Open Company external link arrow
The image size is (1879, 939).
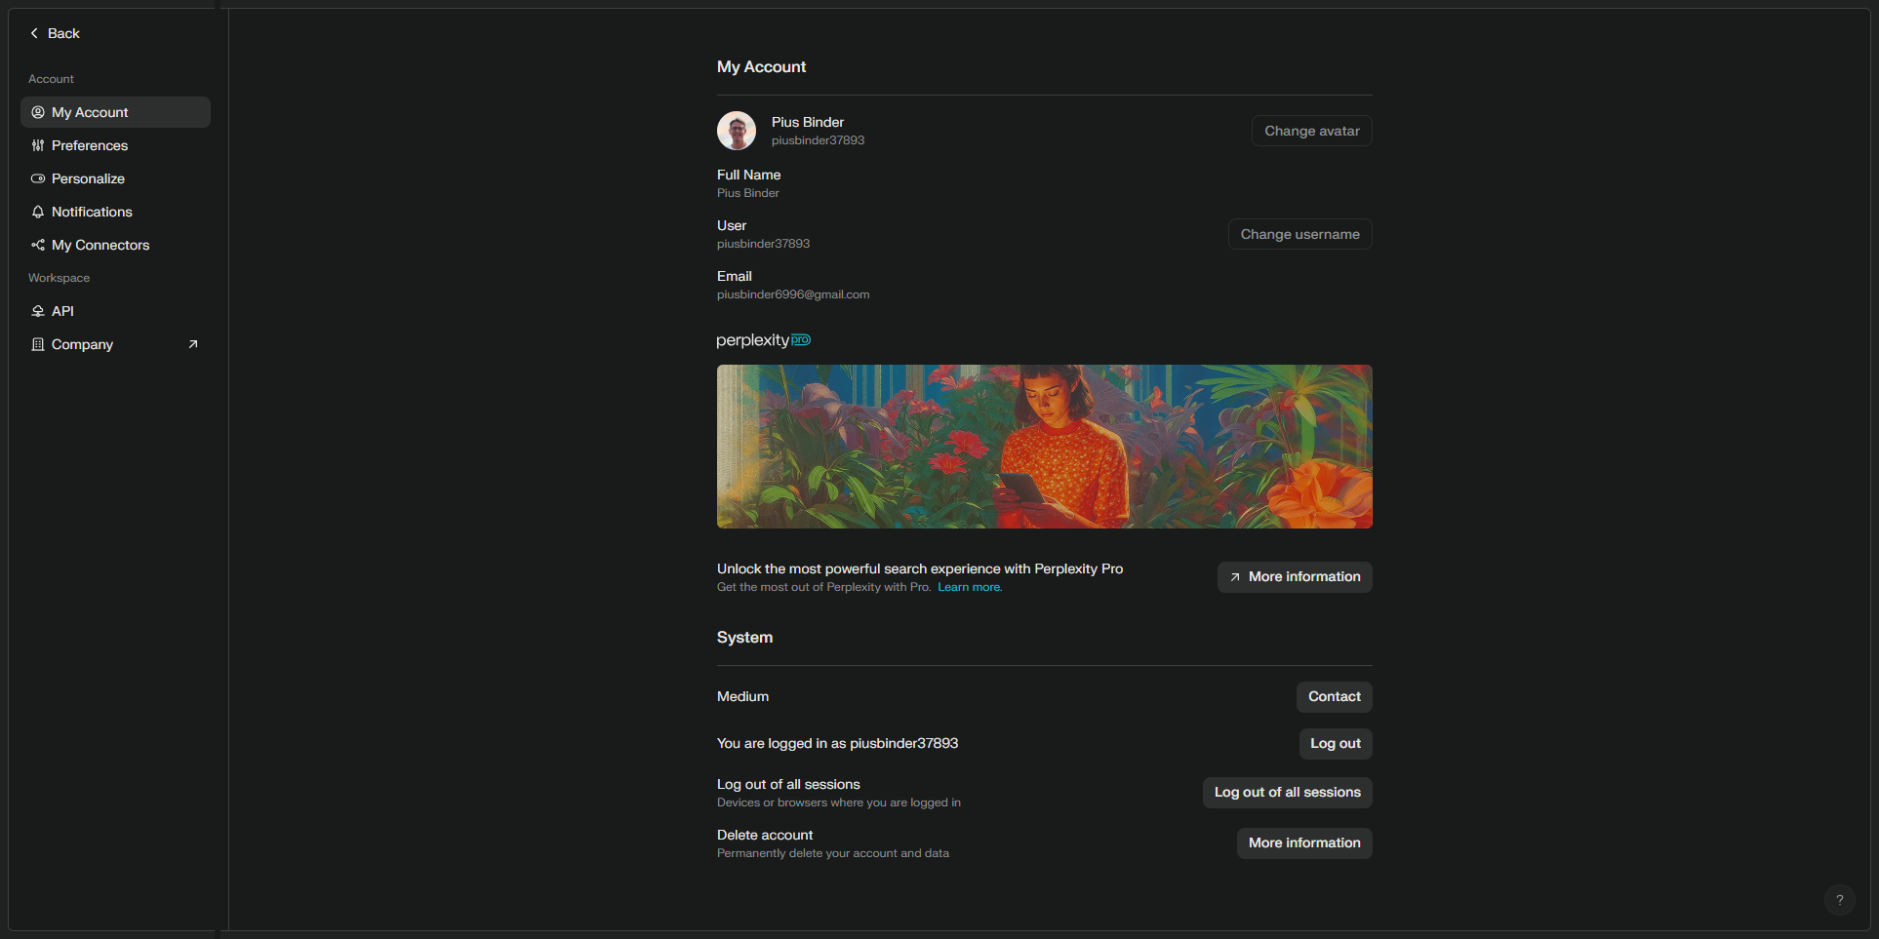(193, 344)
